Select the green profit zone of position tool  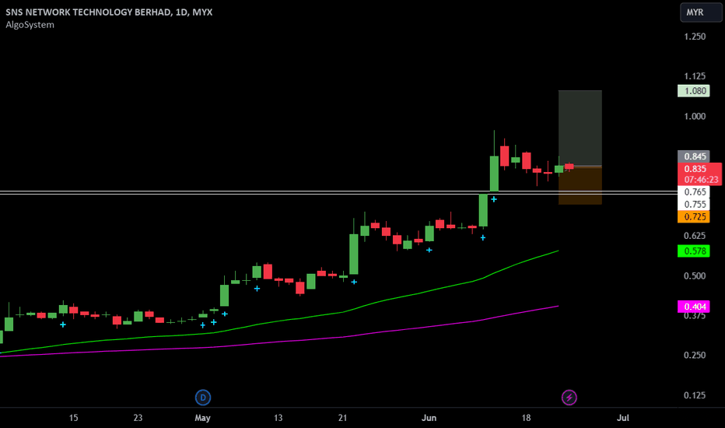click(580, 128)
